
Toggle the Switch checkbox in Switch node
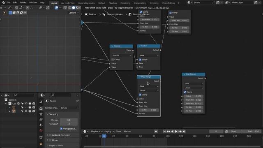(140, 60)
